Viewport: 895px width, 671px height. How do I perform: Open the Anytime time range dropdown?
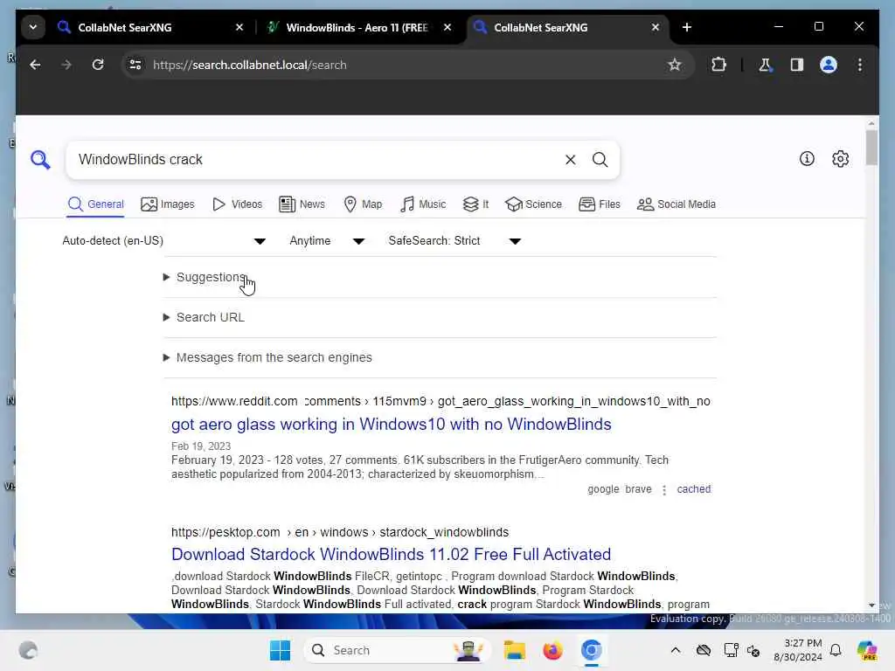(327, 241)
